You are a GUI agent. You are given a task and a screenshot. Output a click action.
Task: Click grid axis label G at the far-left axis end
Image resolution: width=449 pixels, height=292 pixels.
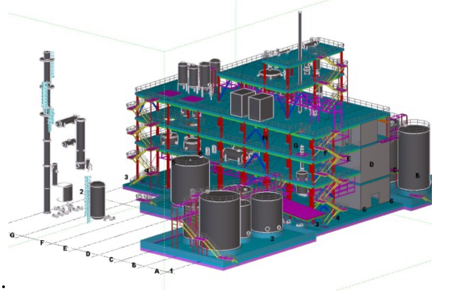pyautogui.click(x=12, y=235)
